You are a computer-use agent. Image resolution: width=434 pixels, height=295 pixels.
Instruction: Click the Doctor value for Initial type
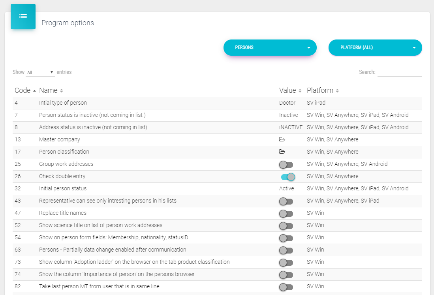pyautogui.click(x=287, y=103)
